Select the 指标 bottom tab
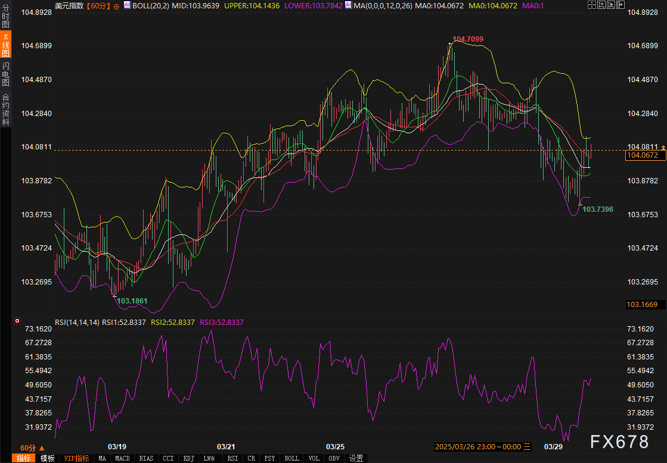Image resolution: width=667 pixels, height=463 pixels. coord(24,458)
